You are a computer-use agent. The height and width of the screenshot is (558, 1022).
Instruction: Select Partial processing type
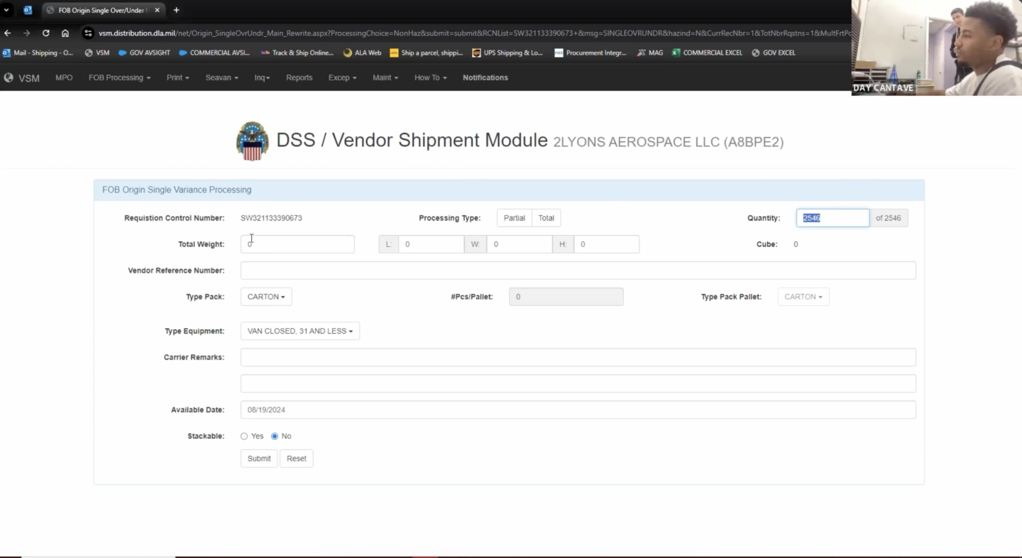tap(514, 218)
